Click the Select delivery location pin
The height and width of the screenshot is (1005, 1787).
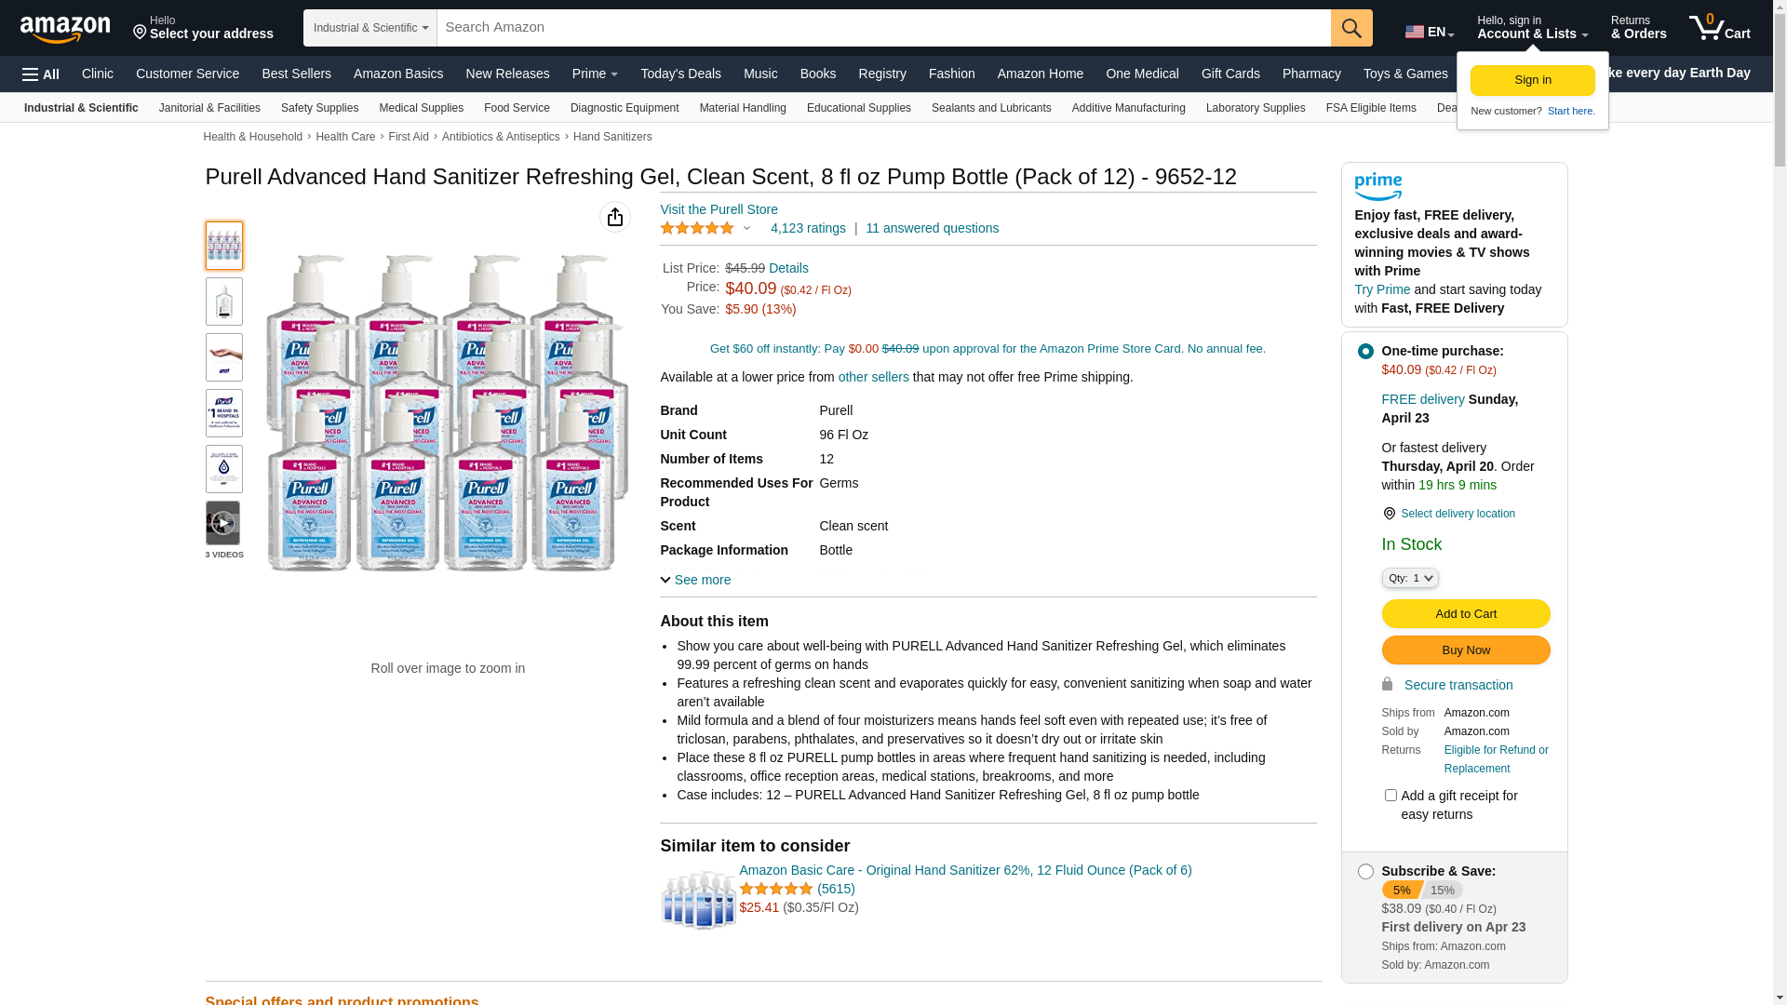pos(1389,514)
